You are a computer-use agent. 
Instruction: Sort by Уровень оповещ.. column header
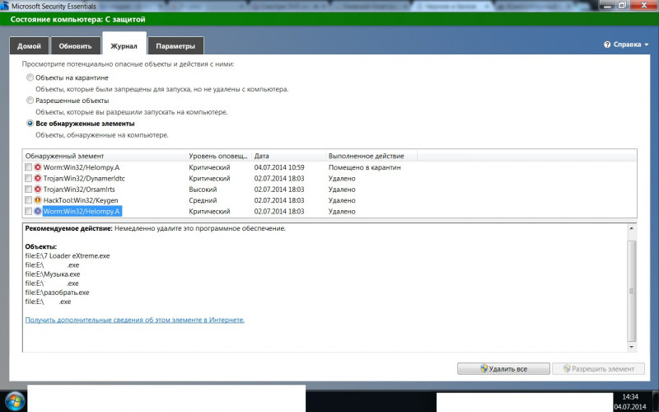(218, 156)
